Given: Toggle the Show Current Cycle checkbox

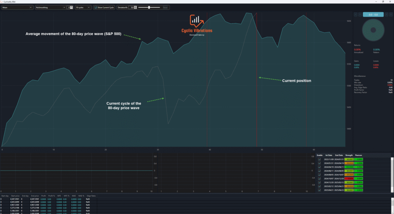Looking at the screenshot, I should tap(96, 7).
